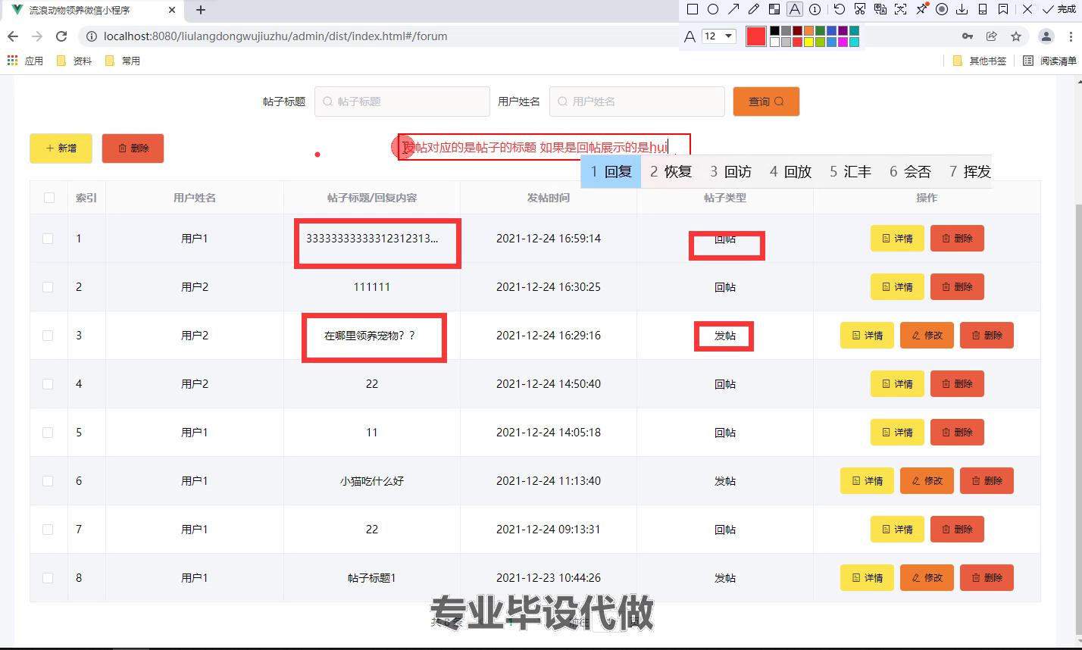1082x650 pixels.
Task: Save the screenshot with download icon
Action: point(962,9)
